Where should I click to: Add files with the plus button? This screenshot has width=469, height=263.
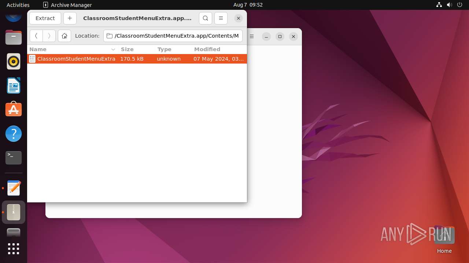(70, 18)
